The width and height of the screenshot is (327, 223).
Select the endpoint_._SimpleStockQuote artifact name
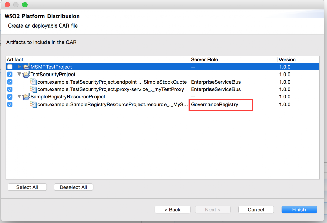click(112, 82)
